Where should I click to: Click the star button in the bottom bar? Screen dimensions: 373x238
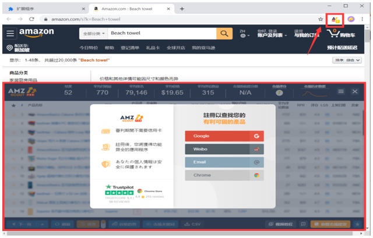[x=357, y=224]
